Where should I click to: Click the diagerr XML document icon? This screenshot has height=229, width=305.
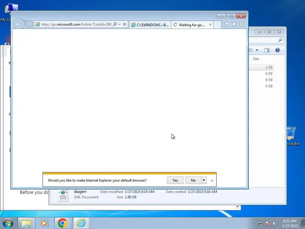[63, 195]
